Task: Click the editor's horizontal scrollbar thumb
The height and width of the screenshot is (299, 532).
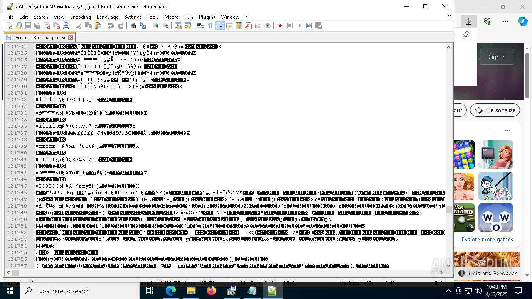Action: [15, 272]
